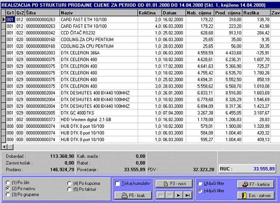This screenshot has height=203, width=280.
Task: Click the horizontal scrollbar left arrow
Action: click(4, 147)
